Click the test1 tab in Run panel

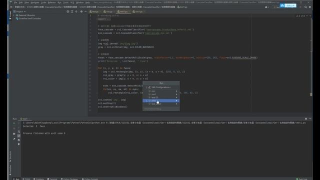[x=24, y=119]
